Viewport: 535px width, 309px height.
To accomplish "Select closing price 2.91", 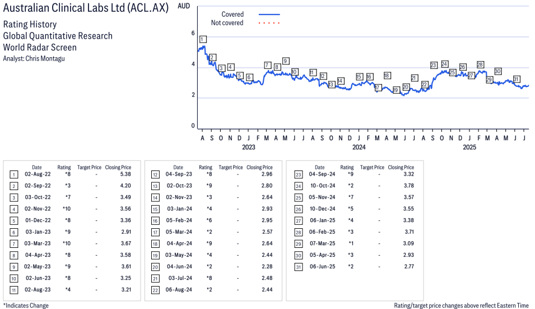I will (x=126, y=232).
